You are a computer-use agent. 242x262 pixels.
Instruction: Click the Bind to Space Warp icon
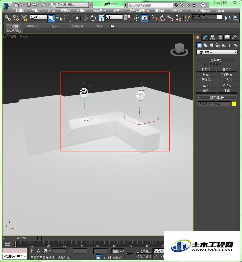coord(24,18)
